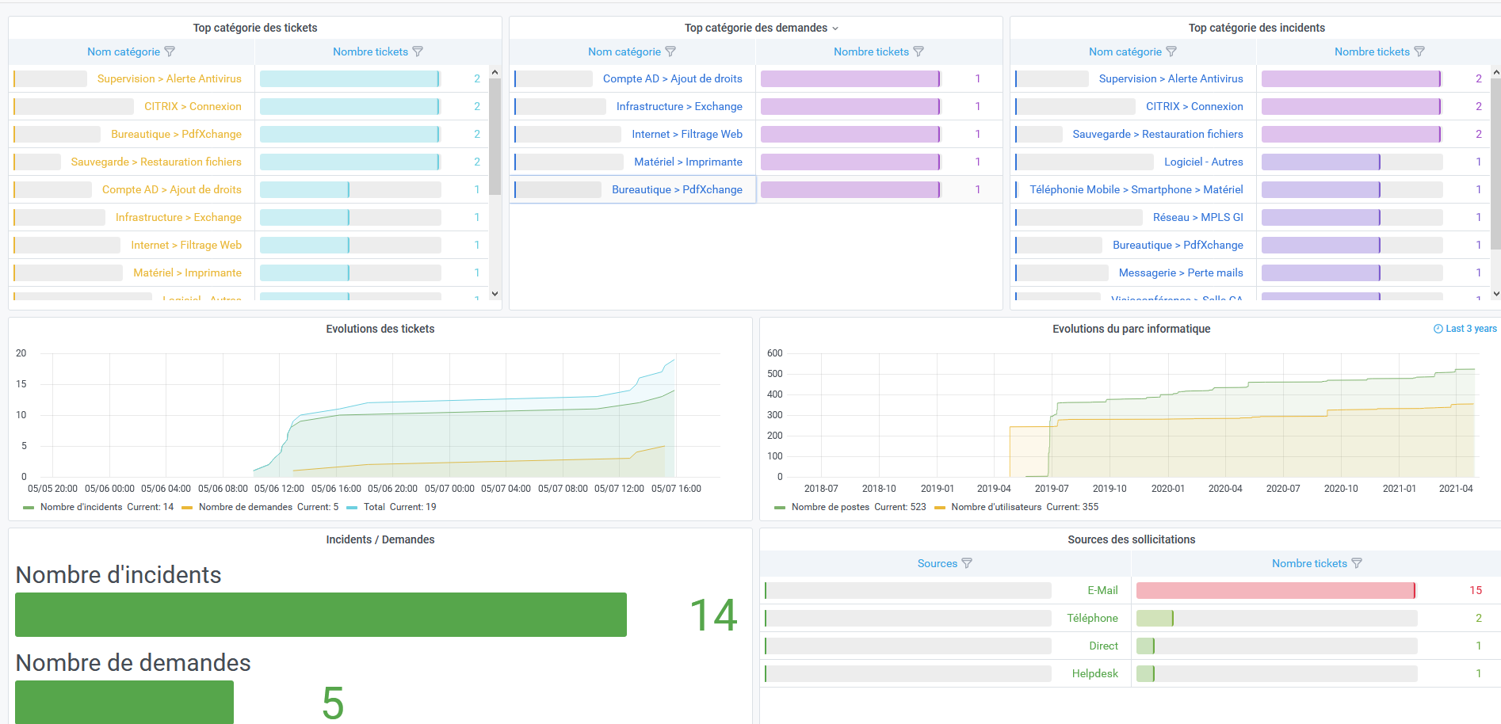Open the Evolutions du parc informatique panel menu
The height and width of the screenshot is (724, 1501).
coord(1132,329)
